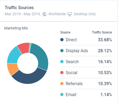Click the Desktop Only monitor icon
The width and height of the screenshot is (118, 102).
70,14
